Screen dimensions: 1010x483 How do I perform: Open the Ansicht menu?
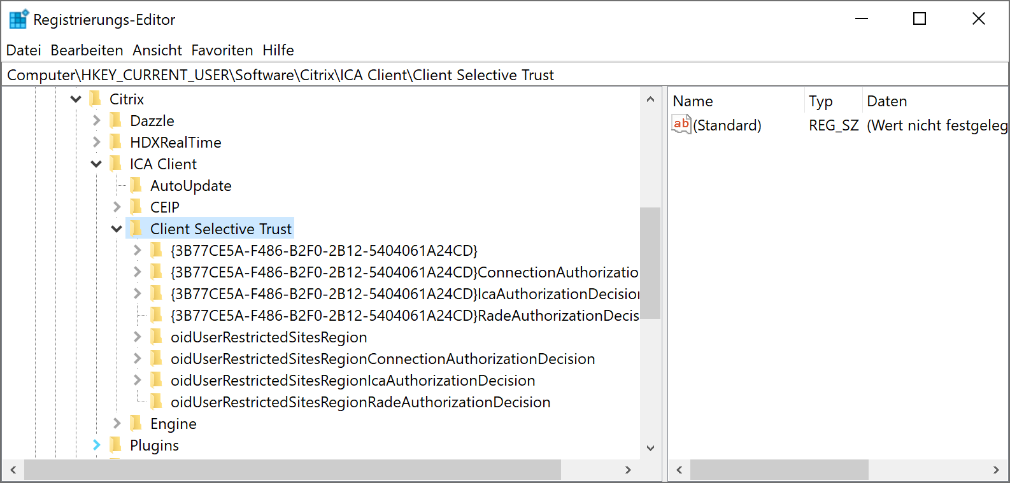157,50
